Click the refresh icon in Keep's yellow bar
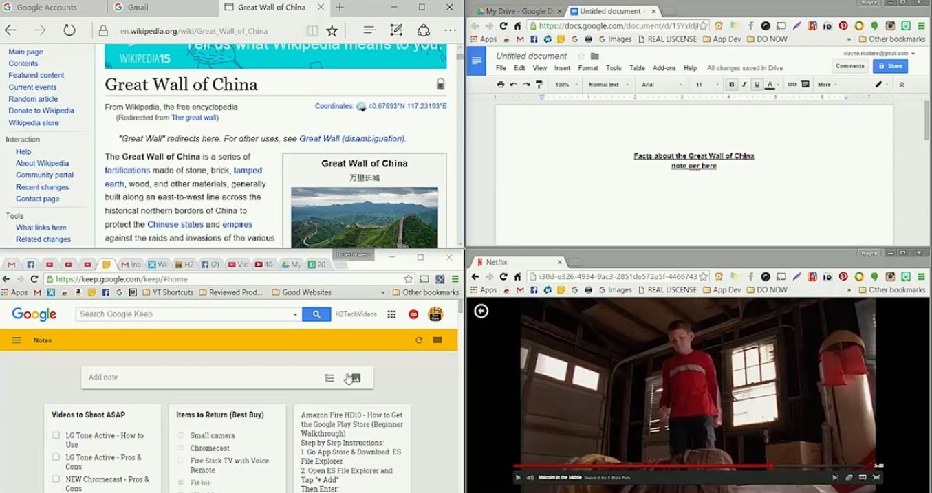 coord(419,340)
